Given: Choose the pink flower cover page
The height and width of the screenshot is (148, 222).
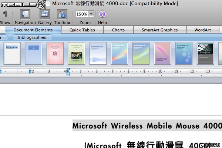Looking at the screenshot, I should click(55, 53).
